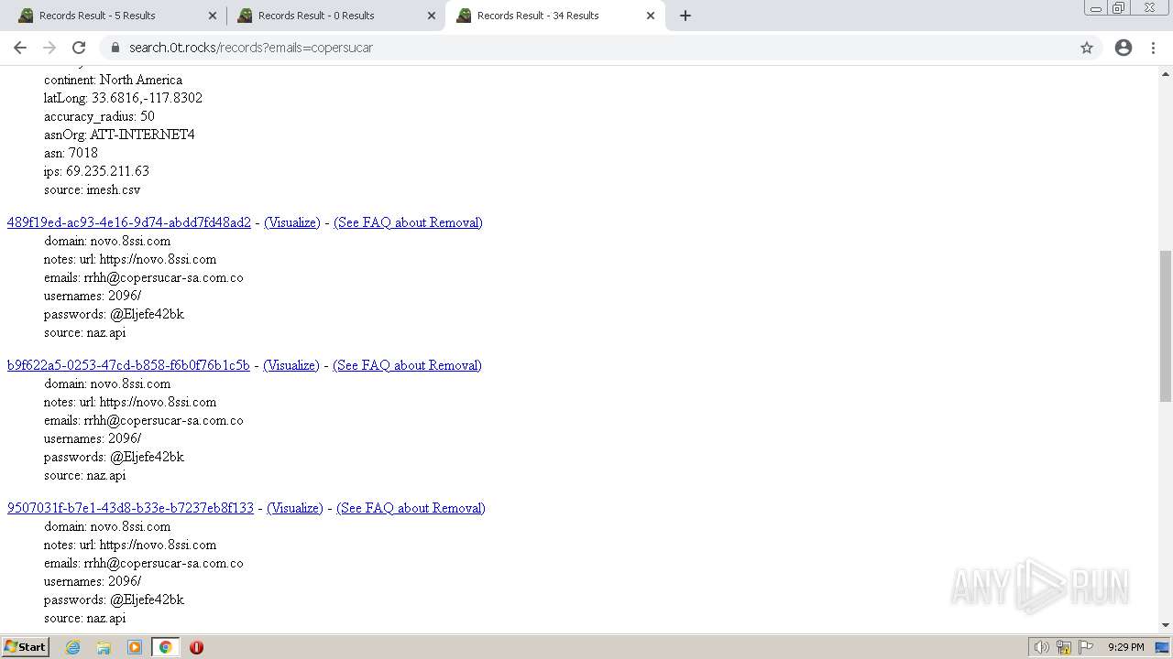This screenshot has width=1173, height=659.
Task: Open a new browser tab
Action: (x=685, y=16)
